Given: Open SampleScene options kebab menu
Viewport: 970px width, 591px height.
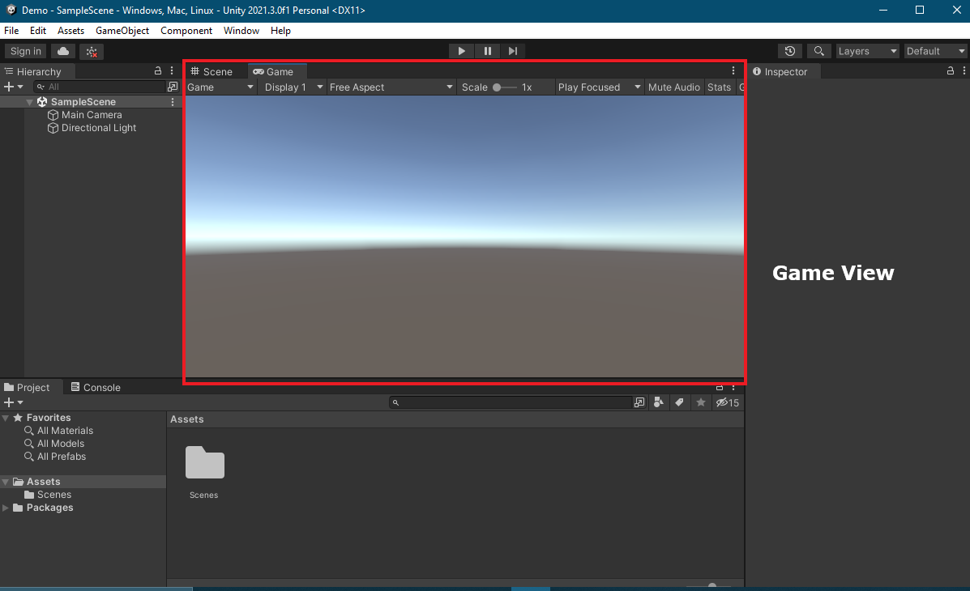Looking at the screenshot, I should (x=173, y=102).
